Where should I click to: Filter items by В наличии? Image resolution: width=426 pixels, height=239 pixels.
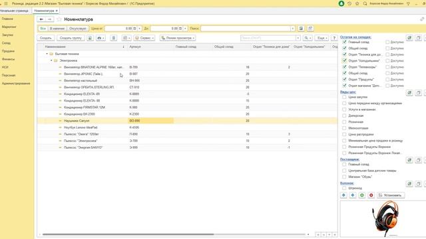[57, 29]
